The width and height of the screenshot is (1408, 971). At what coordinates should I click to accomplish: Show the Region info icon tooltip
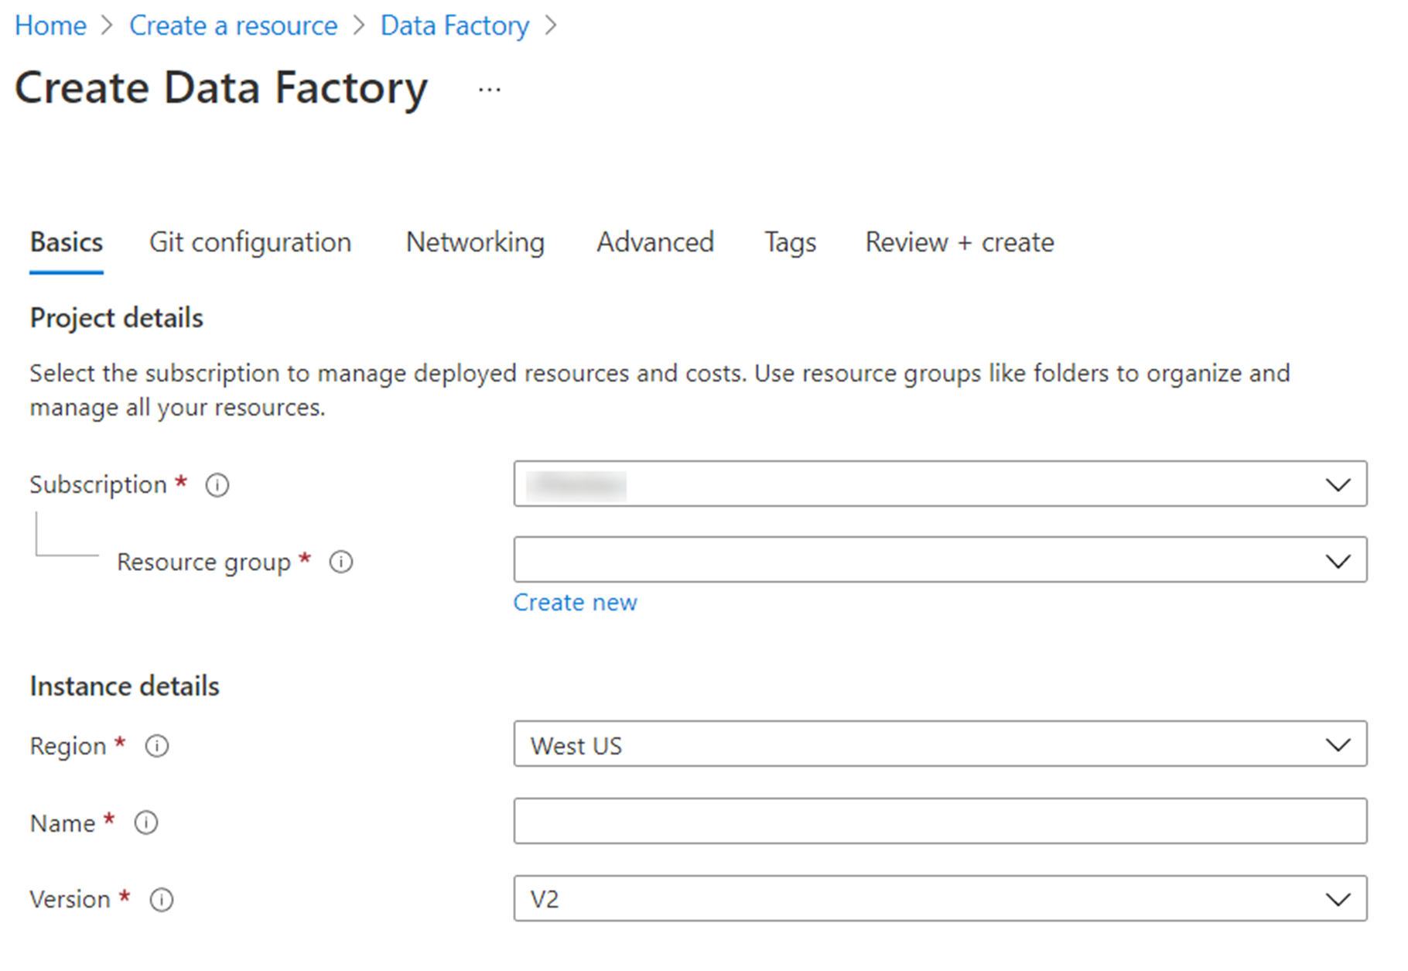[157, 746]
